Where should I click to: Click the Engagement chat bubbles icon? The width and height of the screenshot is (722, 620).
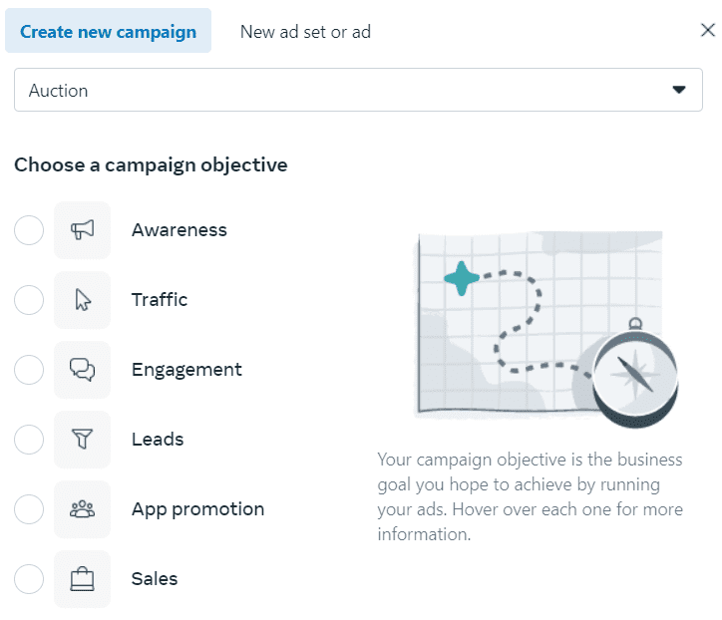point(83,370)
